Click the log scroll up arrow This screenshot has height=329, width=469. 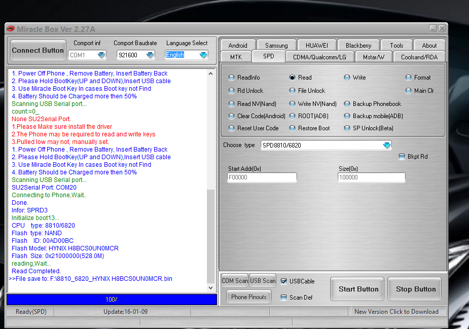210,74
